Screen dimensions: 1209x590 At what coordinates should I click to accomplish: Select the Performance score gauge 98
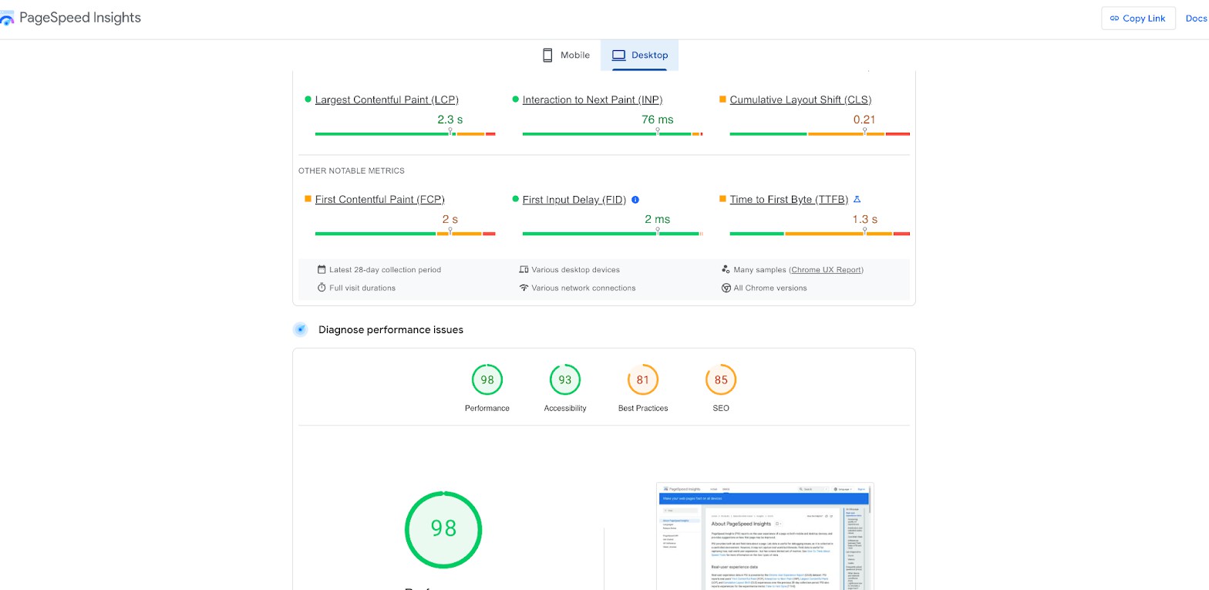click(487, 379)
